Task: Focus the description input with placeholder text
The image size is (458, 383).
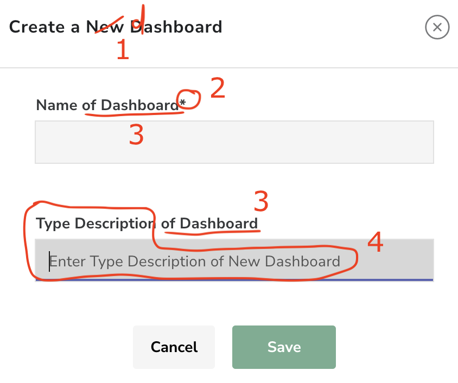Action: (233, 261)
